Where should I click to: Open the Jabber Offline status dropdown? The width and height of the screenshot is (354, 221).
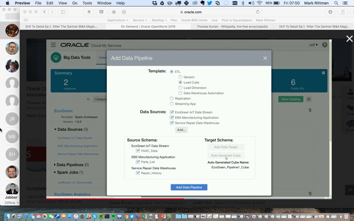coord(12,203)
